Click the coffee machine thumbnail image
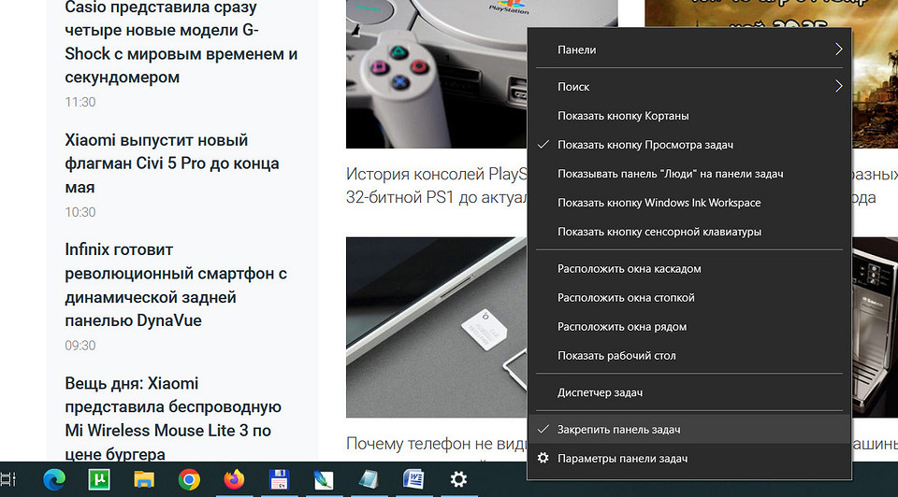This screenshot has height=497, width=898. pos(875,327)
